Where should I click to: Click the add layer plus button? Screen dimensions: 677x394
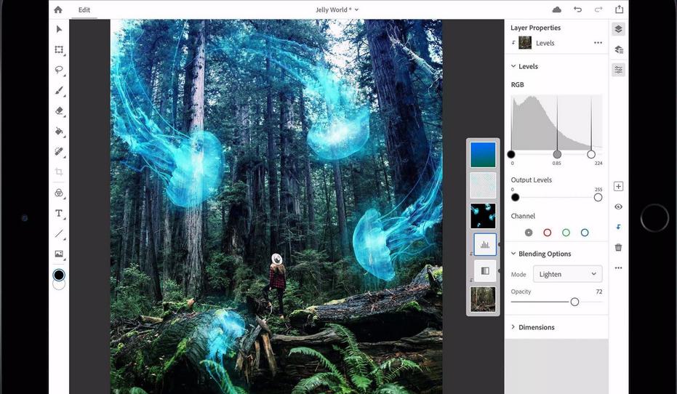618,187
